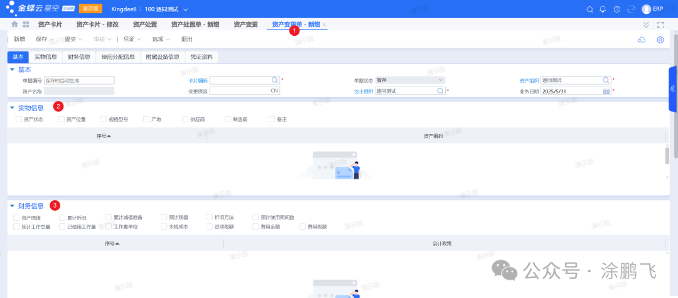Click the home icon in tab bar
Screen dimensions: 678x298
pyautogui.click(x=14, y=24)
